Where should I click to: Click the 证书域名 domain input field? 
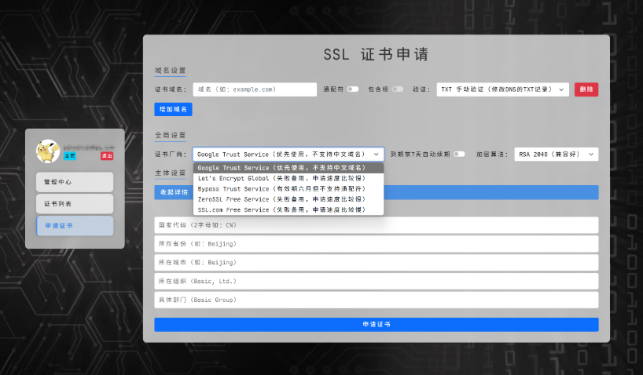point(255,89)
